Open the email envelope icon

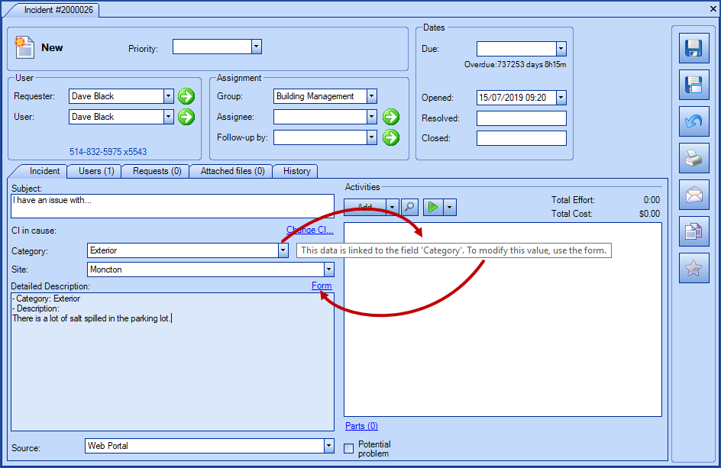tap(694, 195)
